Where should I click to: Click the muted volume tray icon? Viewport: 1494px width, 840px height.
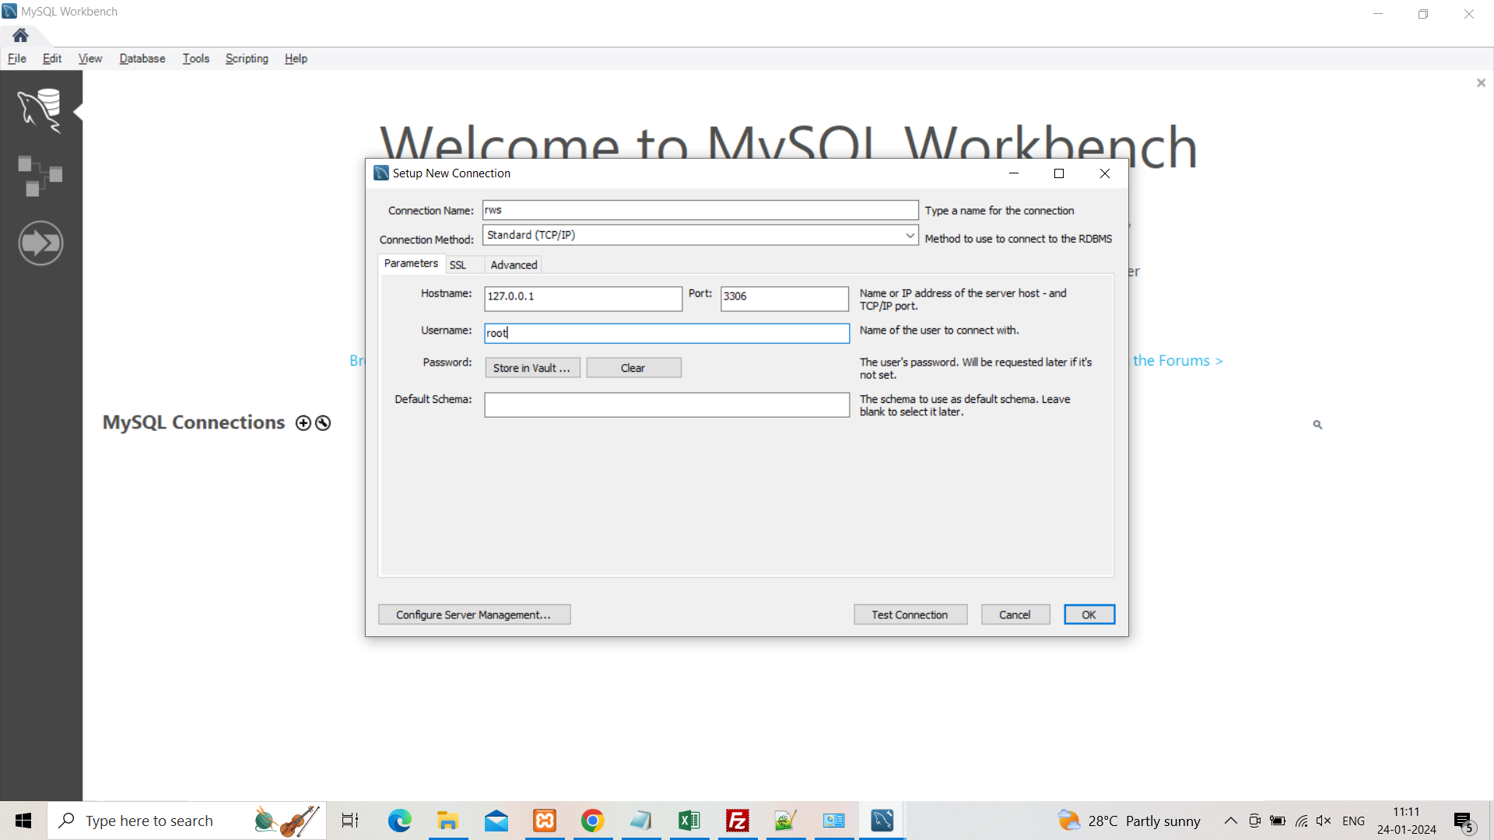[x=1324, y=821]
